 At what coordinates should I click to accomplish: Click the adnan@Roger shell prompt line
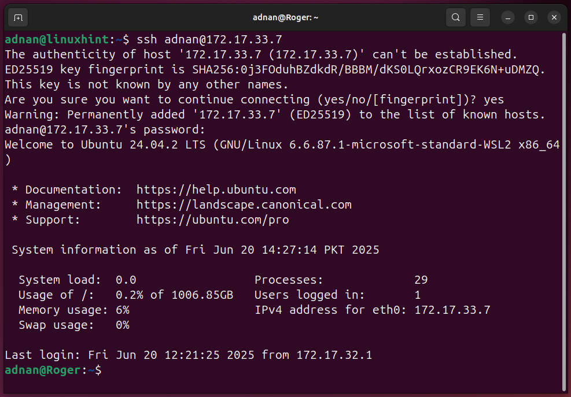52,370
